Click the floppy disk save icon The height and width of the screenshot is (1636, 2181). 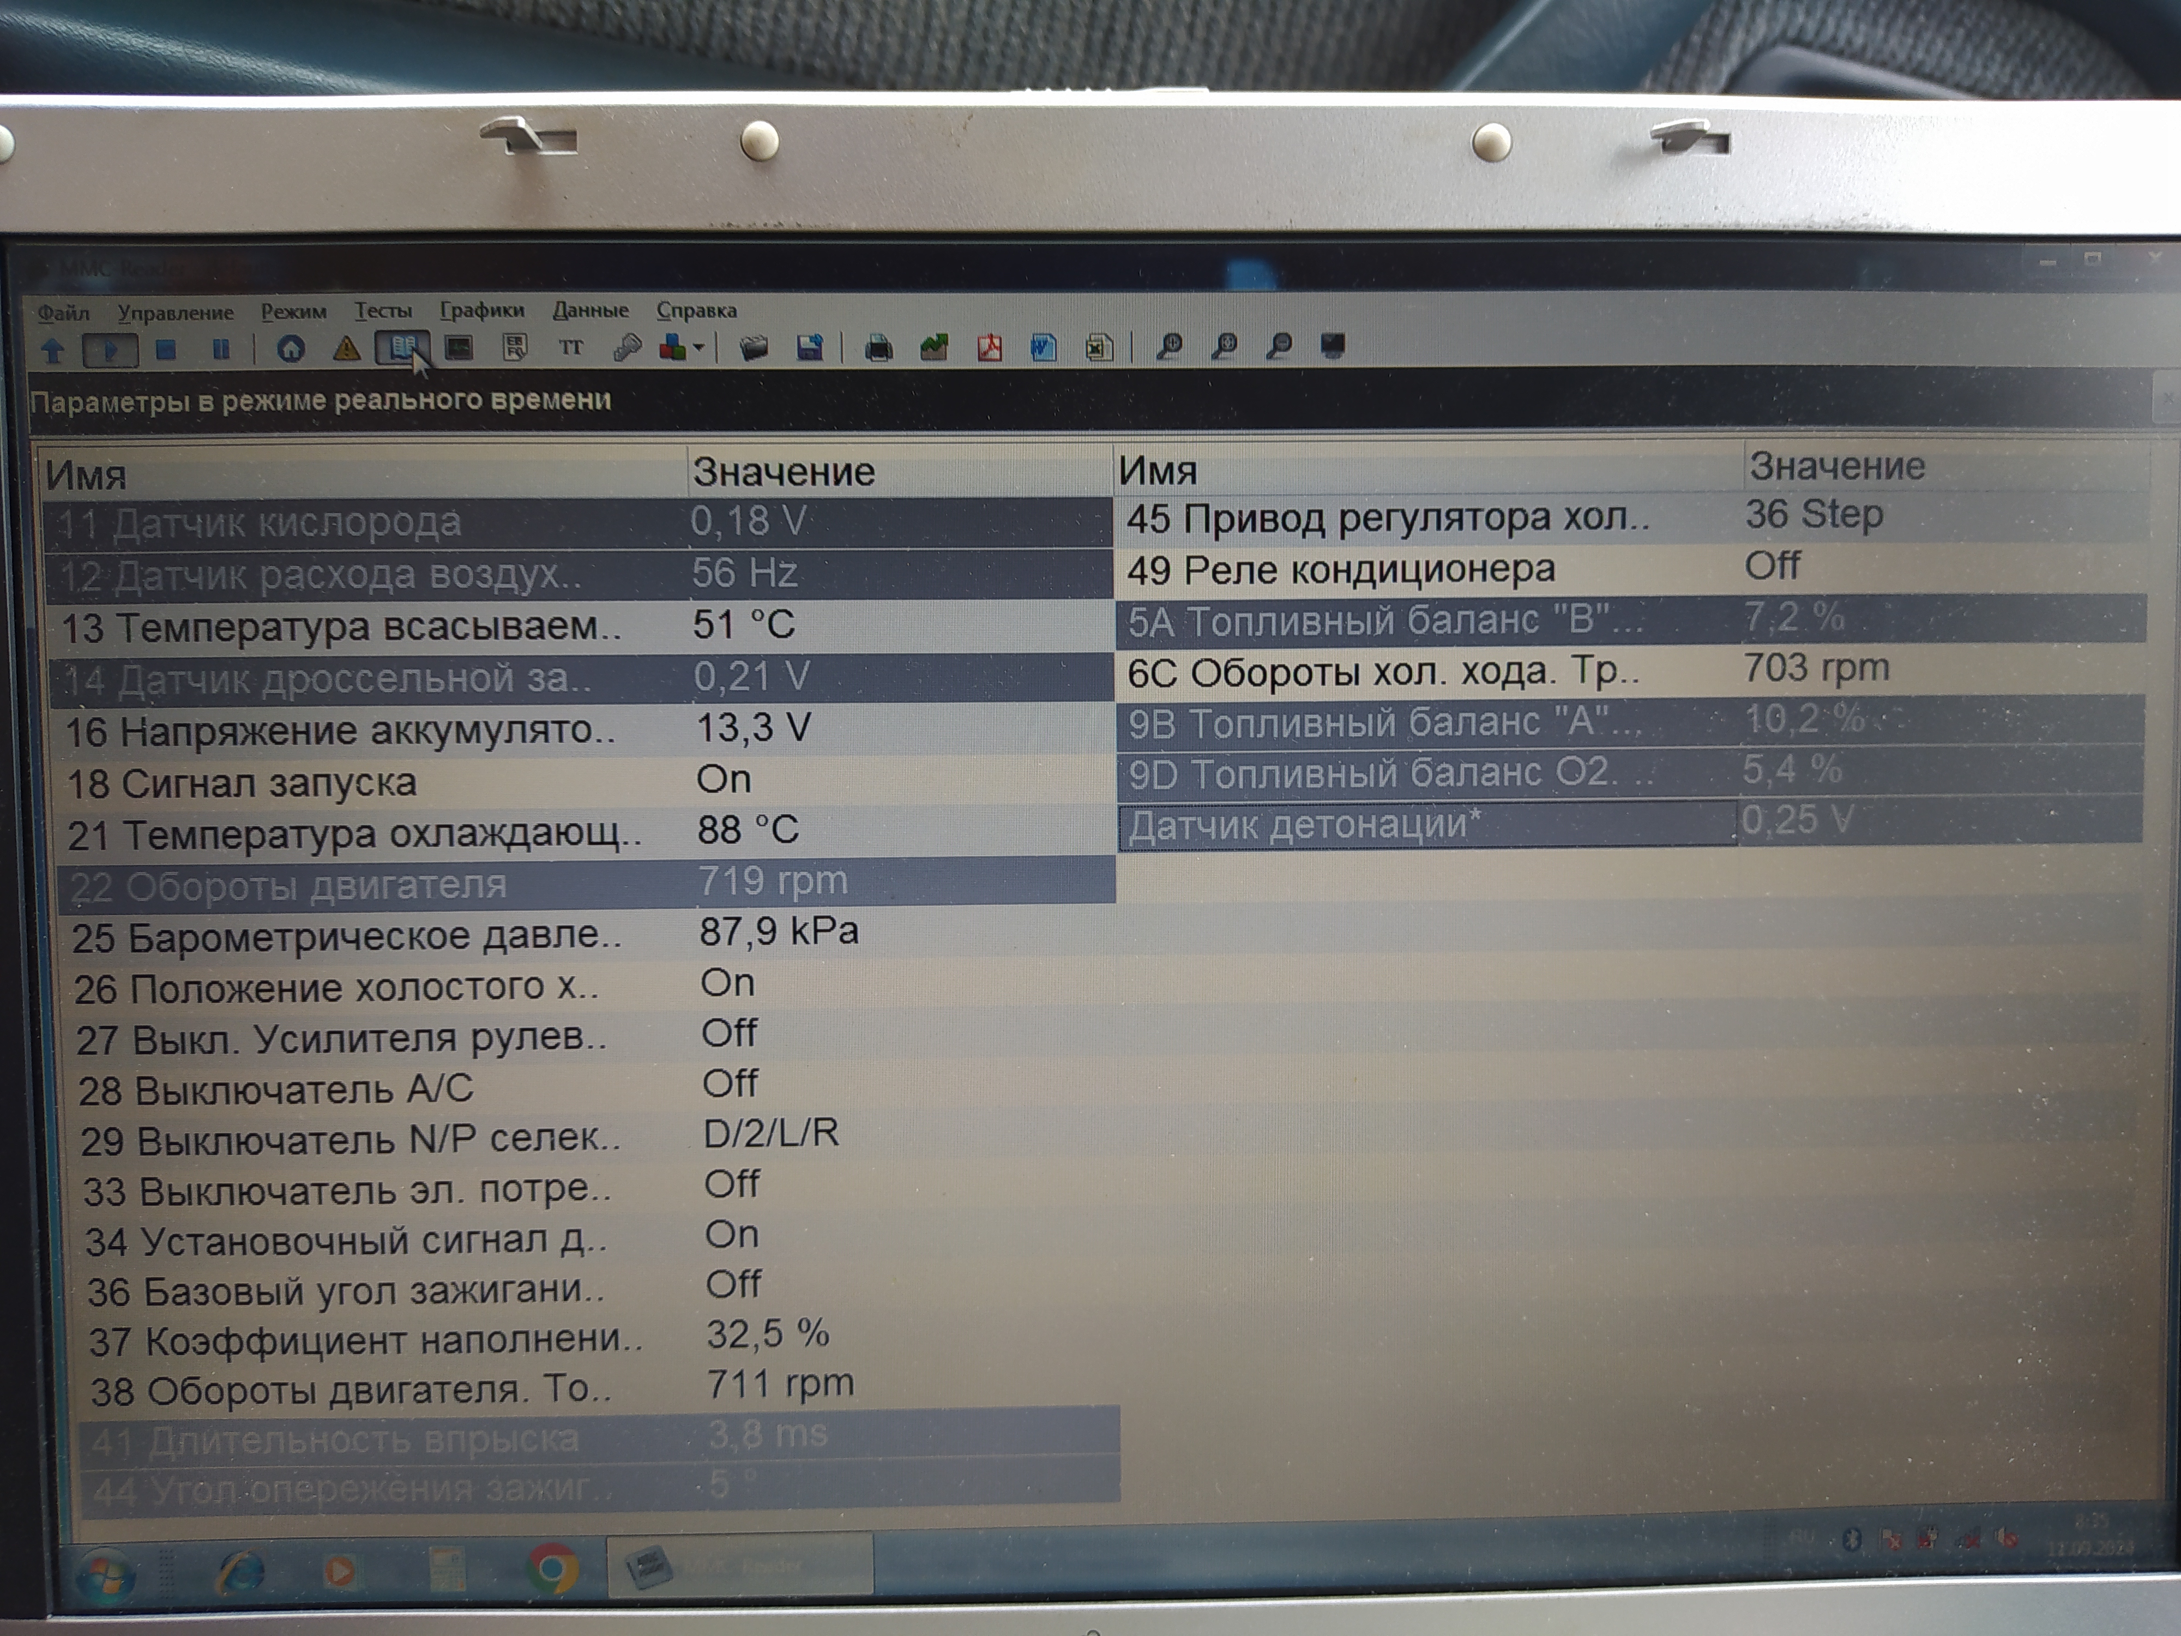point(810,347)
